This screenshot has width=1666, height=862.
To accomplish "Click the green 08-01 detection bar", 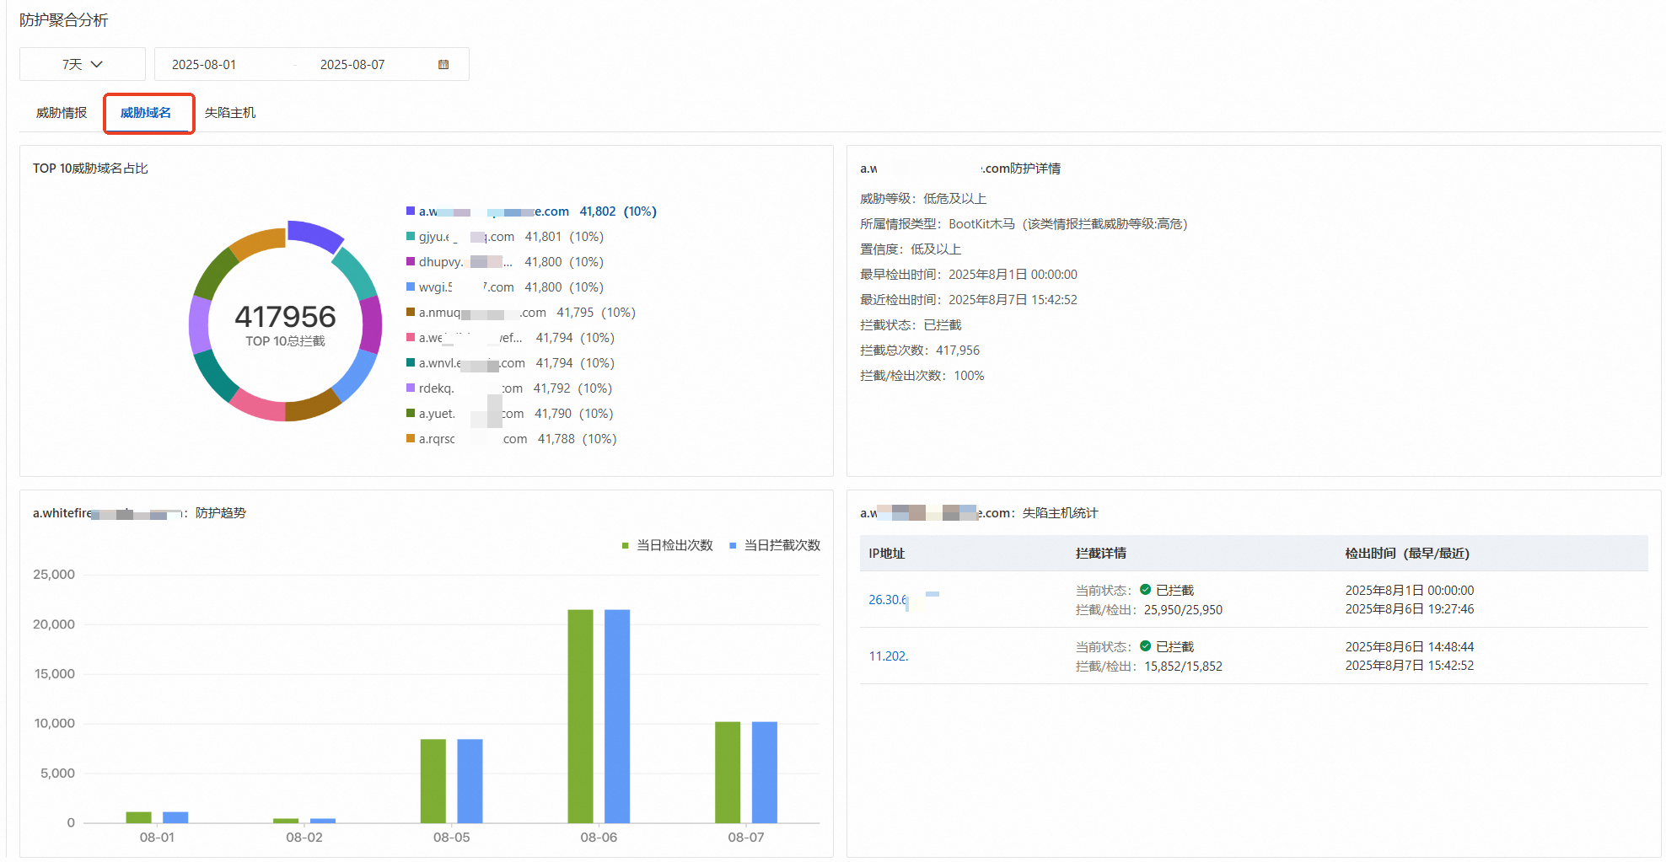I will click(138, 817).
